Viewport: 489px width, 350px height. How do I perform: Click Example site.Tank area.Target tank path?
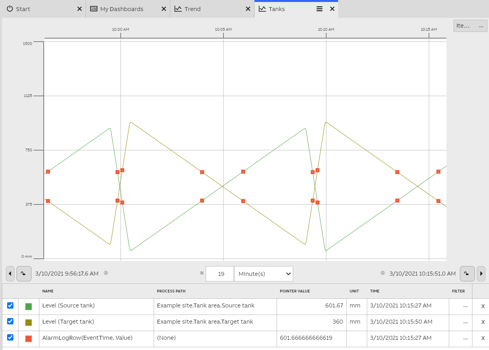tap(205, 322)
